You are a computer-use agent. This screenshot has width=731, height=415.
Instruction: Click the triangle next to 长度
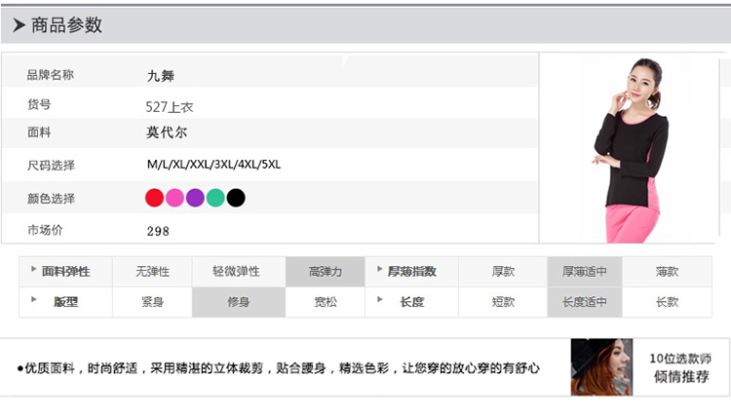pyautogui.click(x=377, y=300)
